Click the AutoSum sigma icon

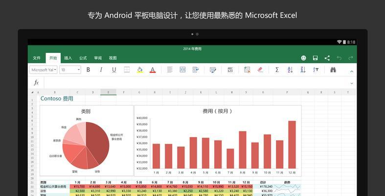277,70
